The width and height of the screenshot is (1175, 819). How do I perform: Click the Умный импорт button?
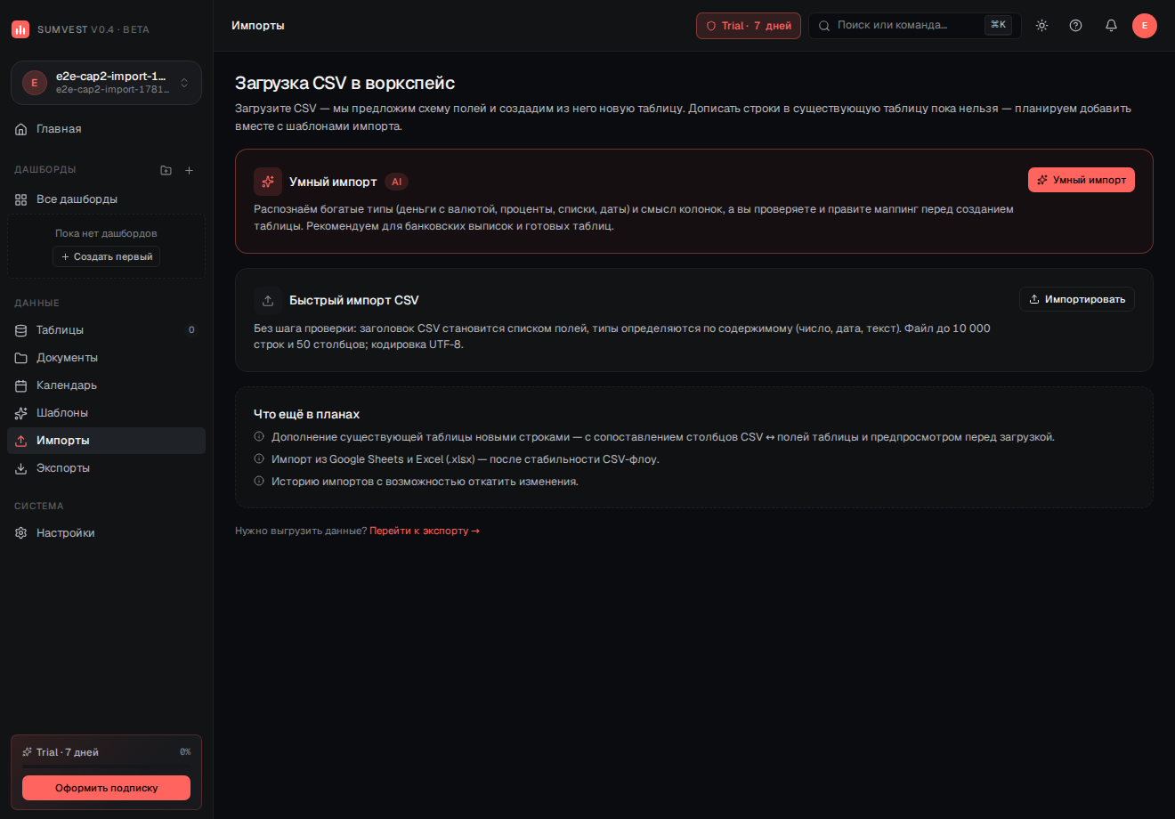pyautogui.click(x=1081, y=180)
